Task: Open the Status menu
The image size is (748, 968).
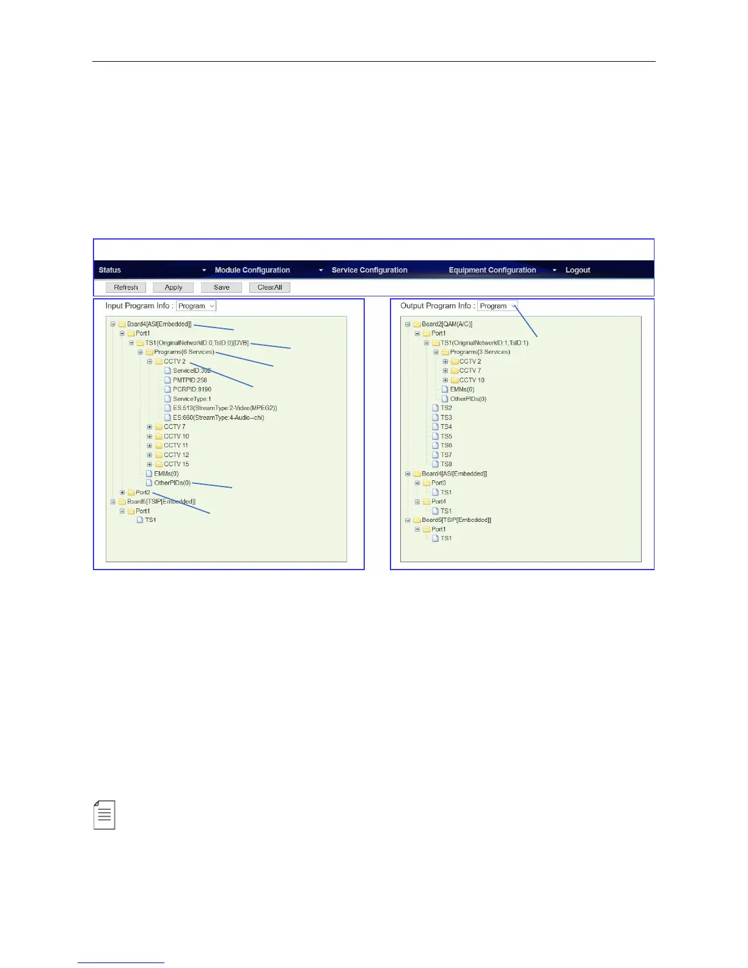Action: coord(110,270)
